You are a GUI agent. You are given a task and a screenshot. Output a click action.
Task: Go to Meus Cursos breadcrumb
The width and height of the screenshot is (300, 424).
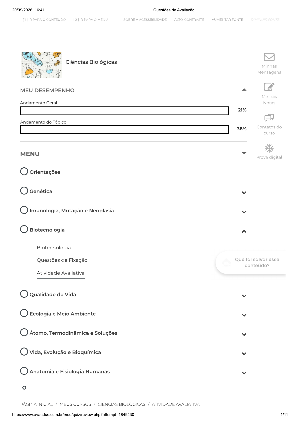(x=75, y=404)
